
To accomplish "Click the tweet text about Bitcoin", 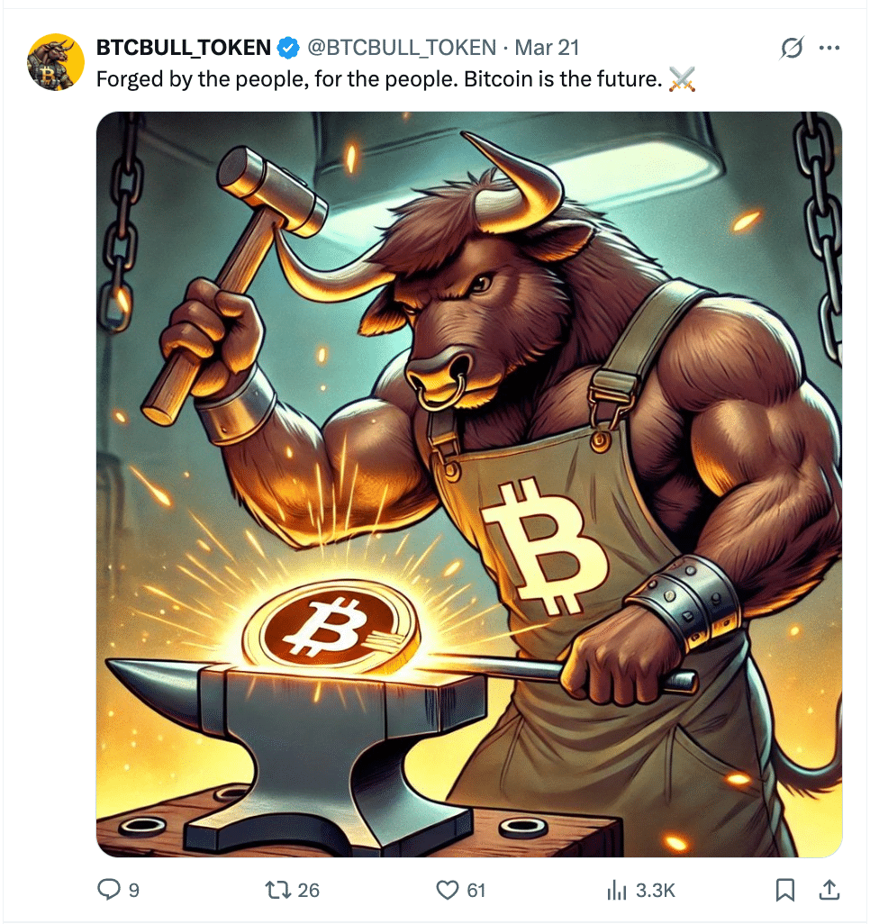I will (x=379, y=79).
